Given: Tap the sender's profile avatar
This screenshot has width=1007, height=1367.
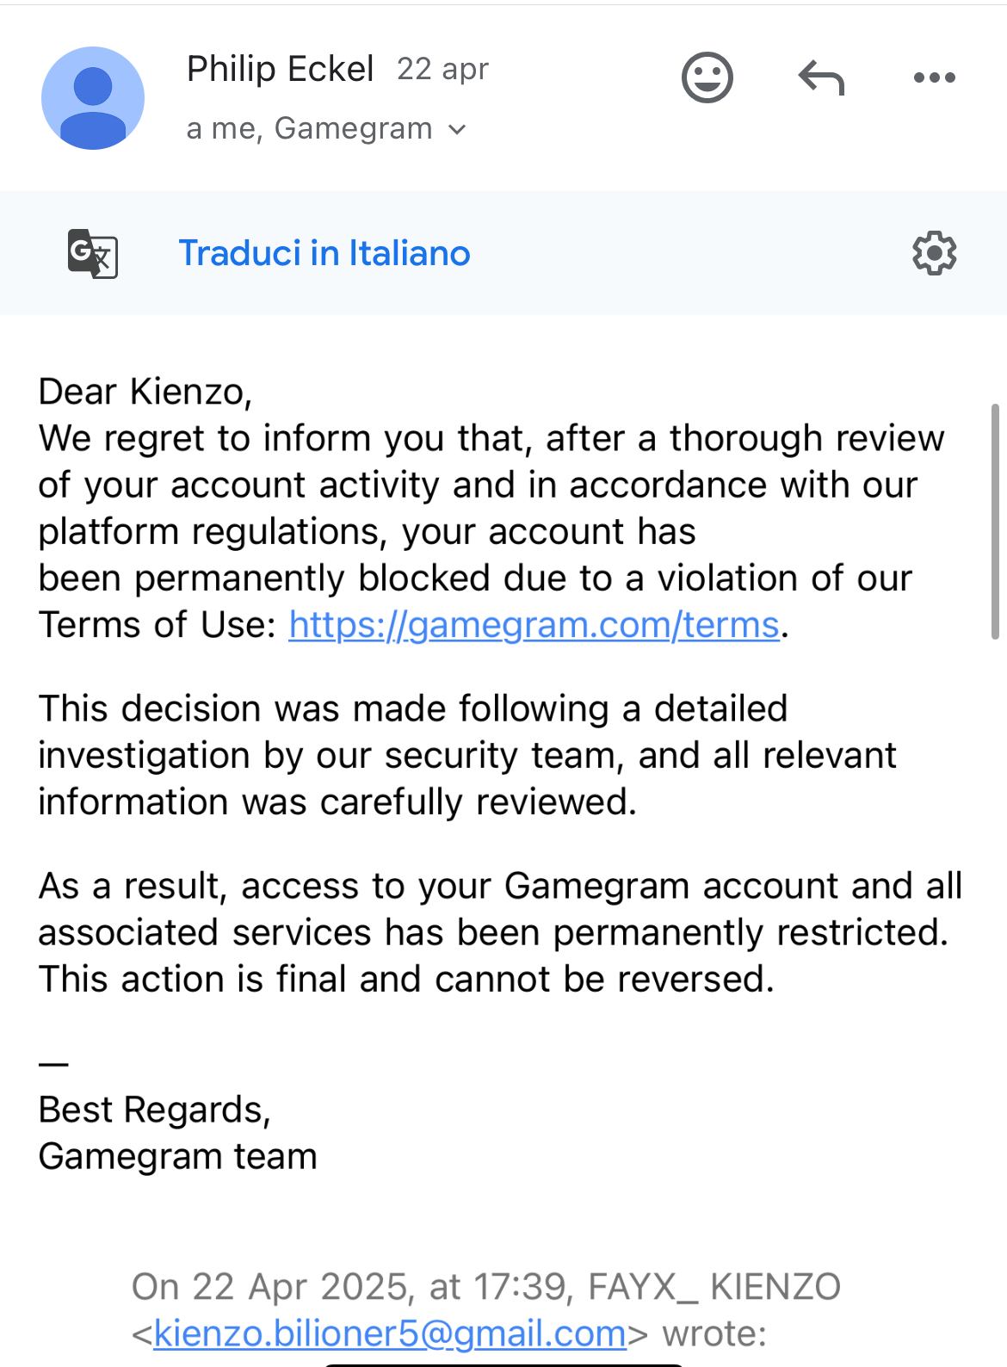Looking at the screenshot, I should click(x=93, y=98).
